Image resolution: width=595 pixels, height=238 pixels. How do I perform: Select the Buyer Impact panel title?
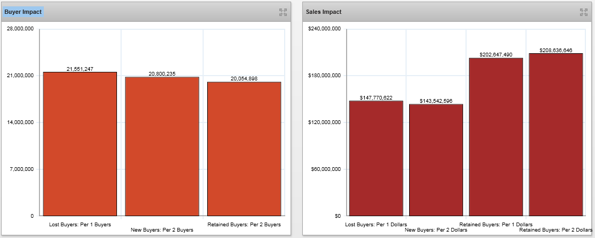pyautogui.click(x=22, y=12)
